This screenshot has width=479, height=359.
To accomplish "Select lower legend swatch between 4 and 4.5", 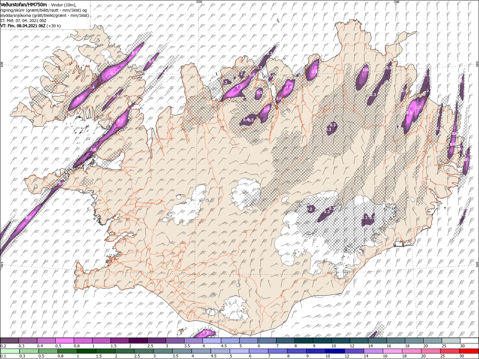I will coord(202,351).
